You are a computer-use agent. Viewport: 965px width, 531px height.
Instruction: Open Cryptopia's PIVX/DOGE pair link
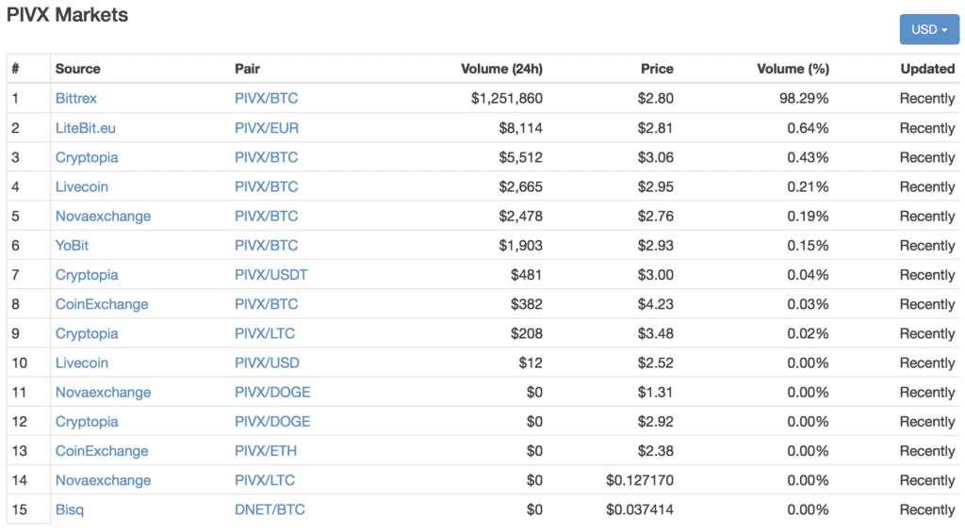272,422
